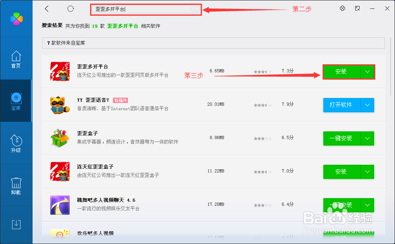
Task: Click the 20.01MB size of YY 歪歪语音7
Action: click(216, 104)
